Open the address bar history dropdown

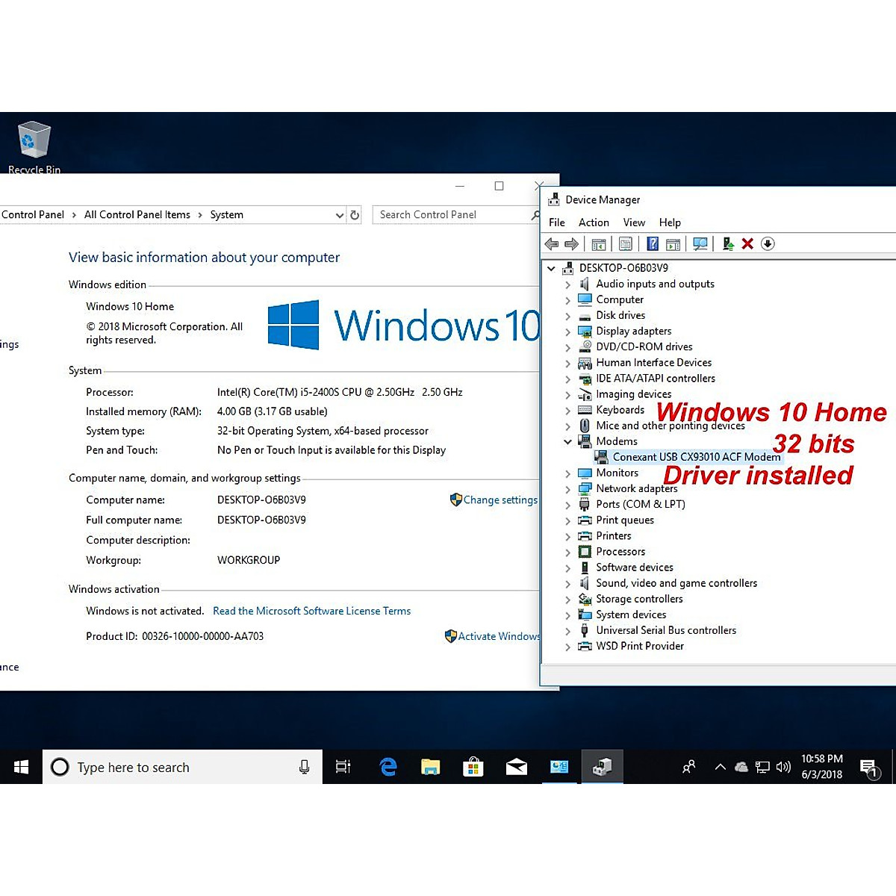click(340, 215)
